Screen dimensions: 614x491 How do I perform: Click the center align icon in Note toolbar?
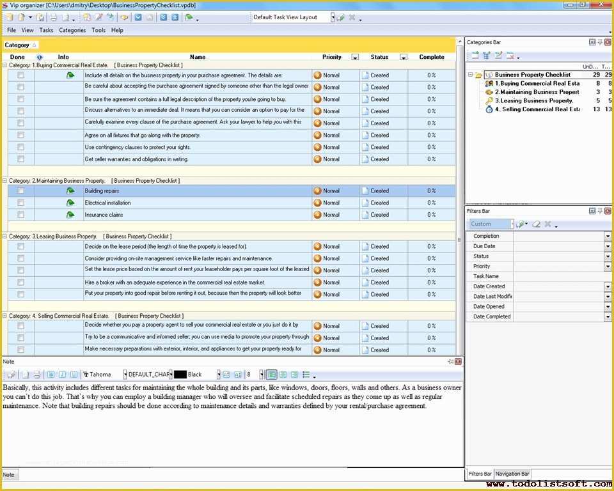coord(283,375)
